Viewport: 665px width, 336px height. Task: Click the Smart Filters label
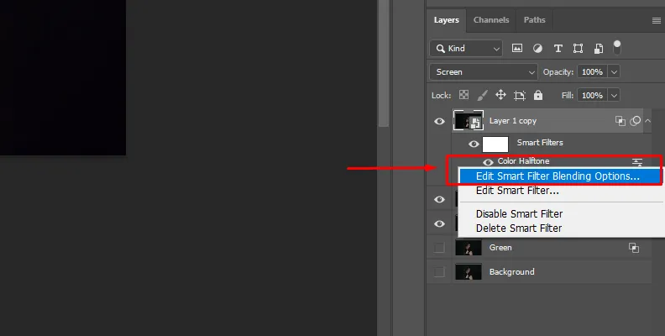540,143
